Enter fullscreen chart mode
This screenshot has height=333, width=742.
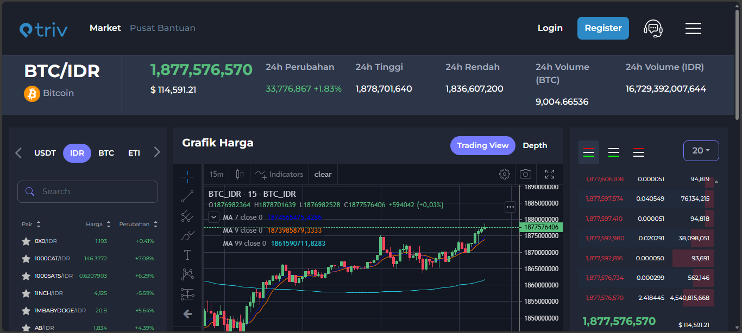[549, 174]
